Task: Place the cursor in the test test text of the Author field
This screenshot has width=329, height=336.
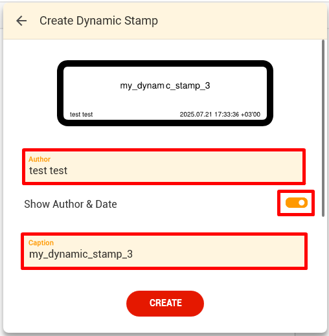Action: (49, 170)
